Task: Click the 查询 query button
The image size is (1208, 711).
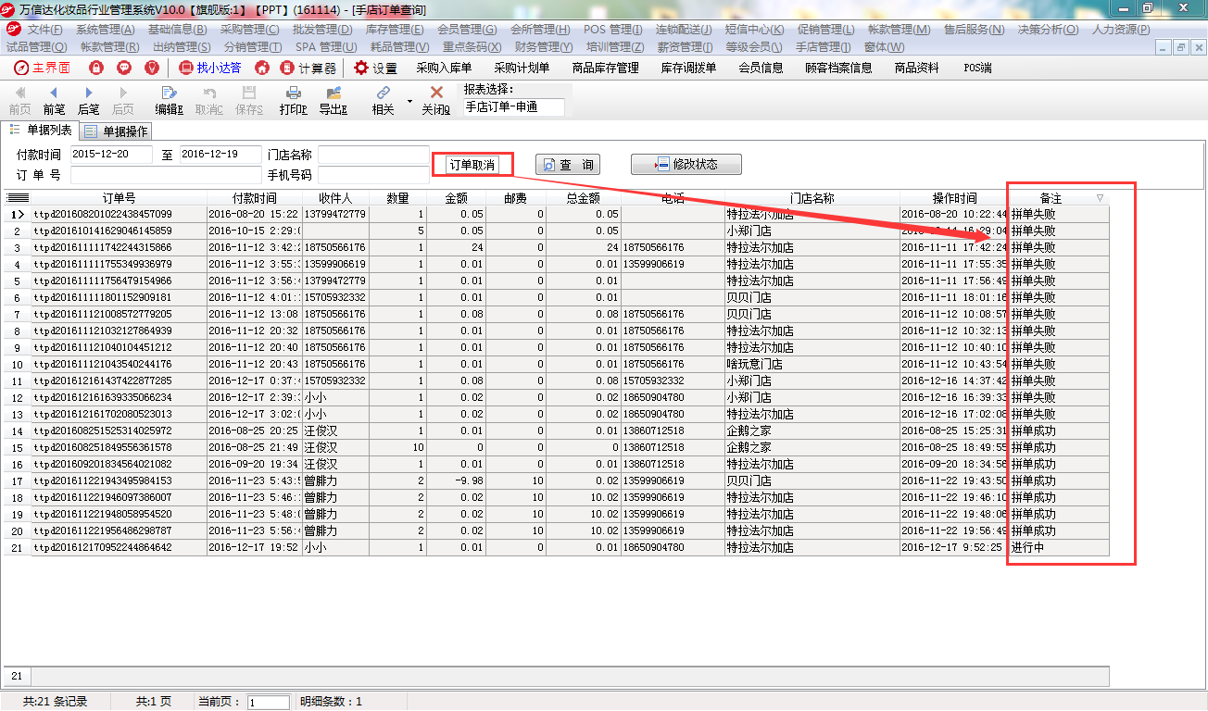Action: click(x=568, y=165)
